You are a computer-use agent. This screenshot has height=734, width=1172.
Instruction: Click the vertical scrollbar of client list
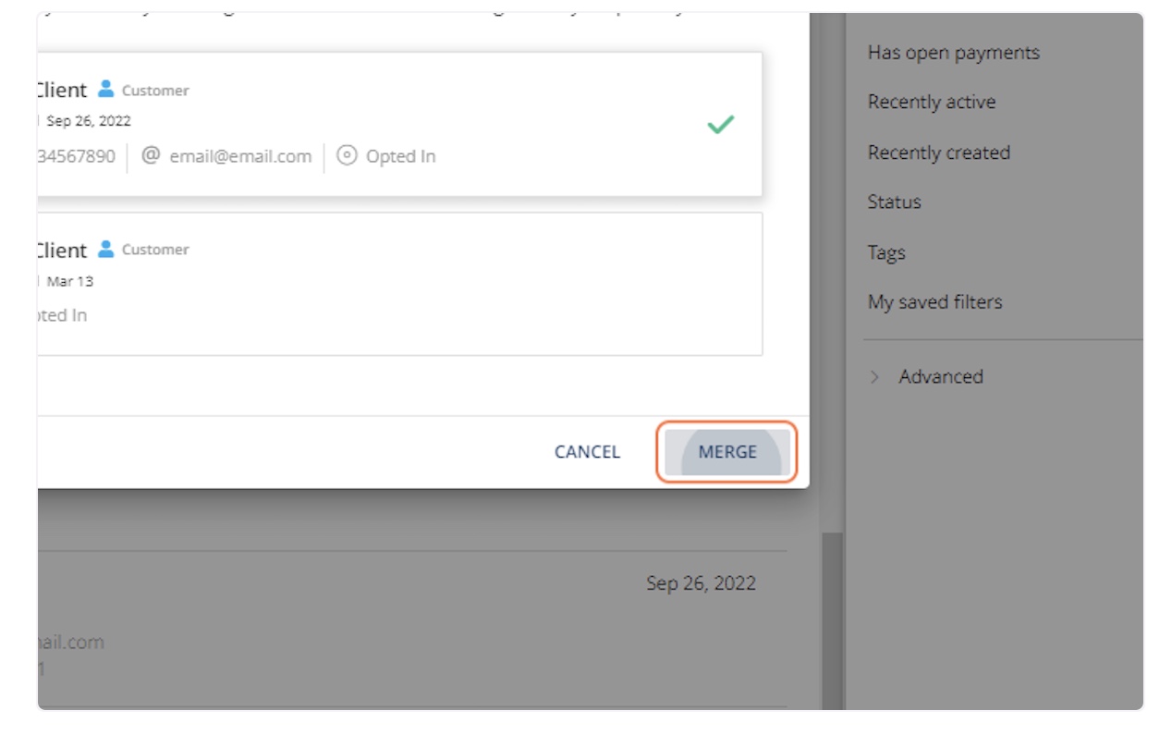click(x=832, y=619)
